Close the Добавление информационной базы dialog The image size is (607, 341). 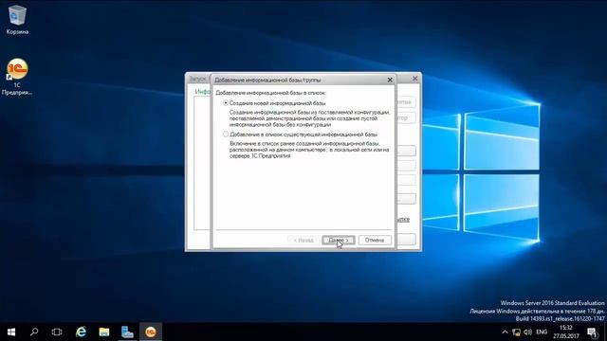[x=390, y=80]
